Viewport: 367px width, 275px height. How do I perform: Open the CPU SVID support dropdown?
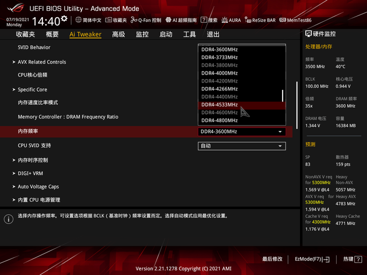[x=242, y=146]
